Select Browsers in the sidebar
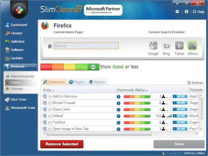 click(20, 66)
